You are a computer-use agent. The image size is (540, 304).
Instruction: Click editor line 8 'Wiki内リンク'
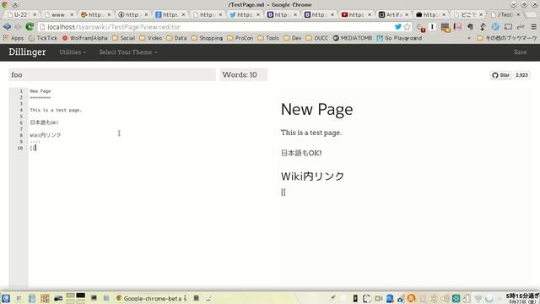coord(46,135)
